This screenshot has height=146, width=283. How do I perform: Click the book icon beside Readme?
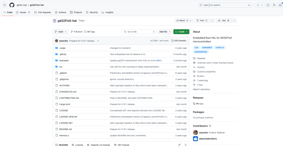tap(194, 58)
